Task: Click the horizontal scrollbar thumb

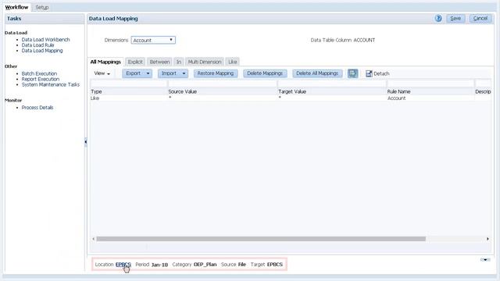Action: click(261, 239)
